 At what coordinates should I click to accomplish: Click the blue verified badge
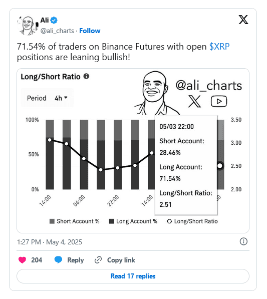(54, 20)
